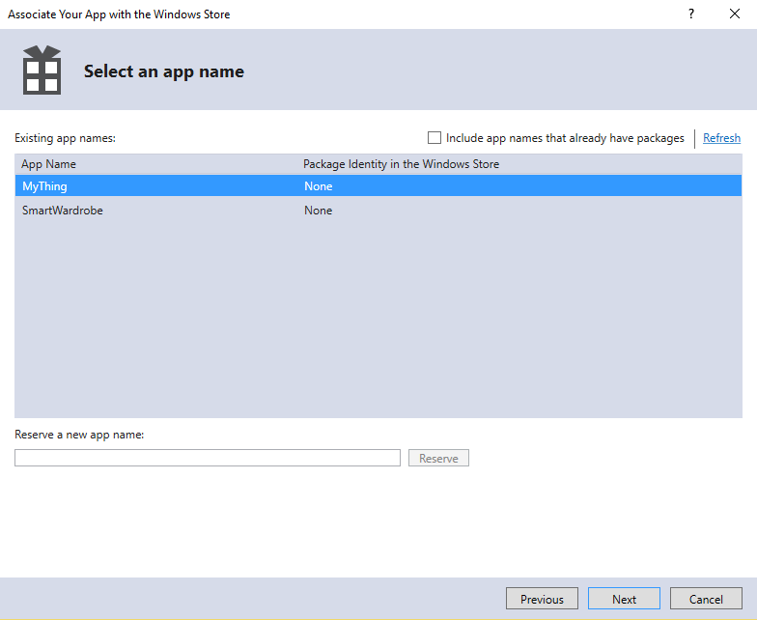
Task: Click the 'Include app names that already have packages' label
Action: coord(565,138)
